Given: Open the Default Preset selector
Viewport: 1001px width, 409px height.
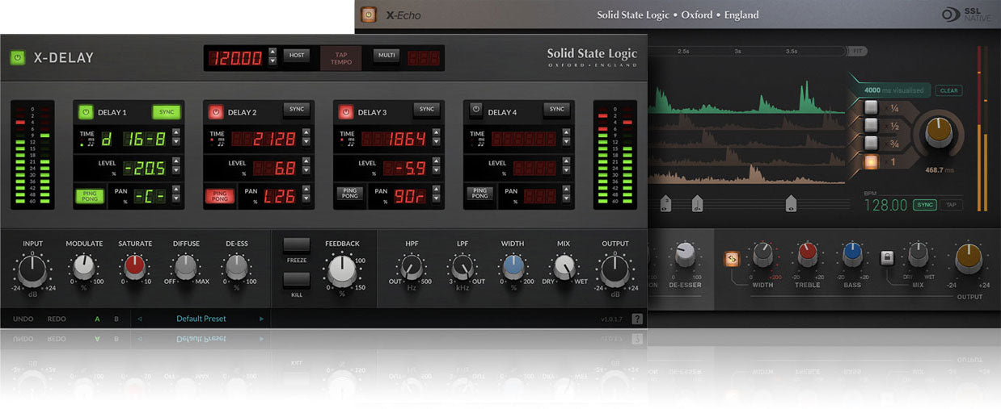Looking at the screenshot, I should [x=201, y=319].
